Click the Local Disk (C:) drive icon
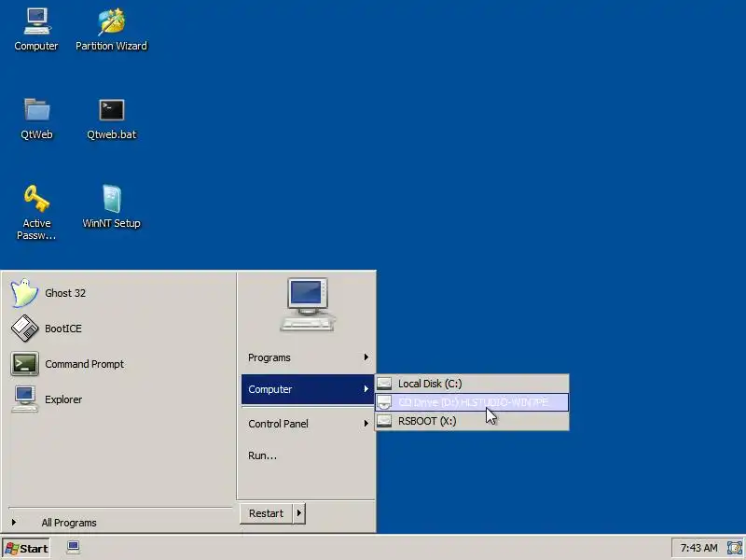 pos(384,384)
